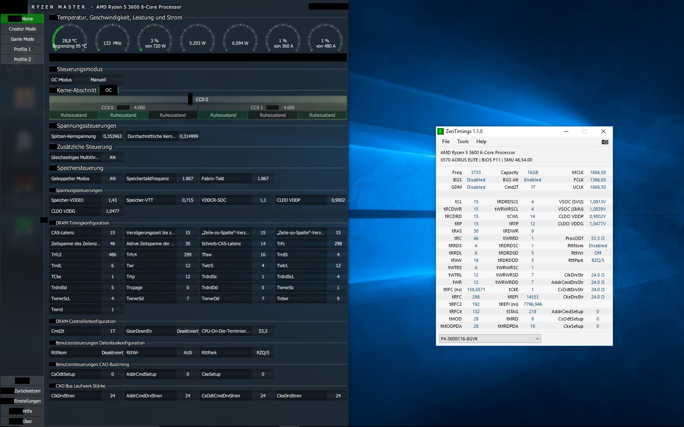Image resolution: width=684 pixels, height=427 pixels.
Task: Toggle GearDownEn Deaktiviert setting
Action: click(188, 331)
